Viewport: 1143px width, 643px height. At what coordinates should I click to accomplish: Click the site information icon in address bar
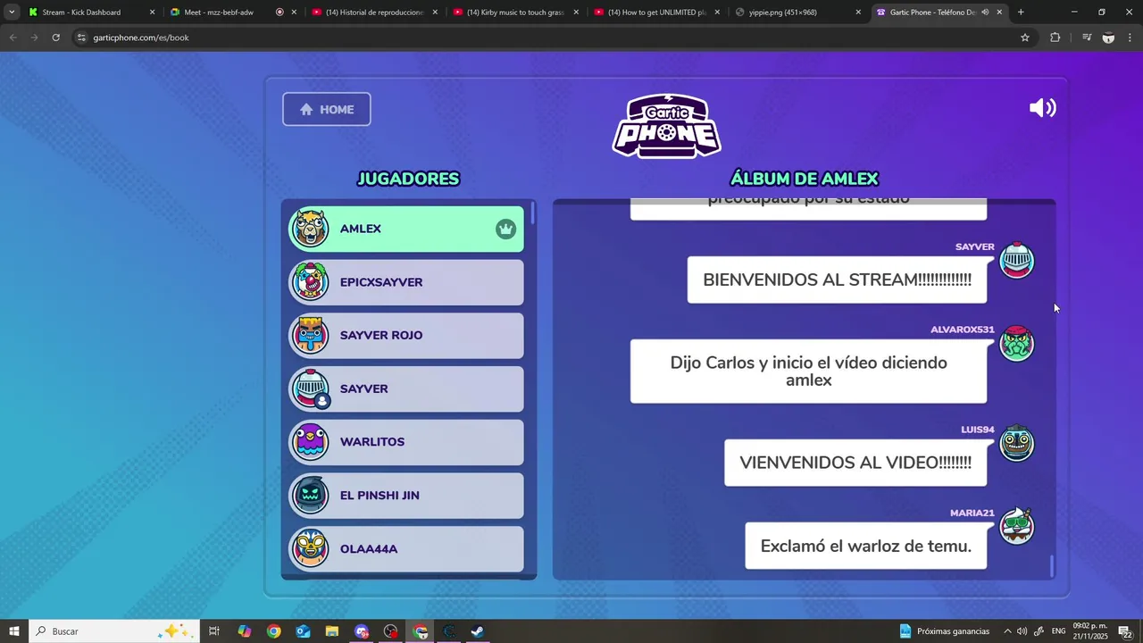click(81, 38)
